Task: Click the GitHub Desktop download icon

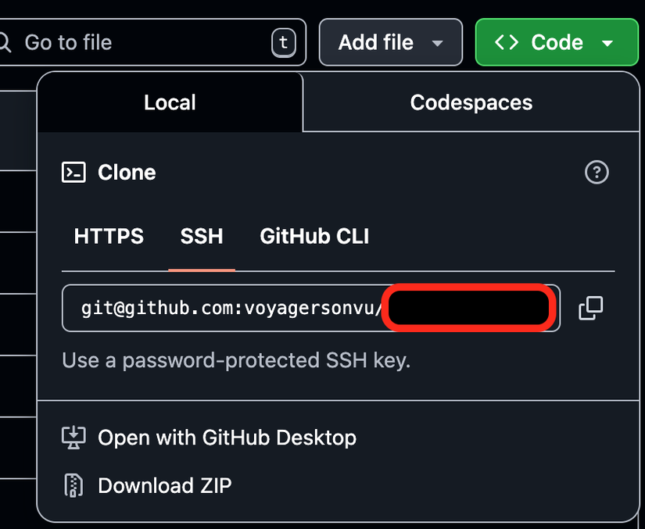Action: point(73,438)
